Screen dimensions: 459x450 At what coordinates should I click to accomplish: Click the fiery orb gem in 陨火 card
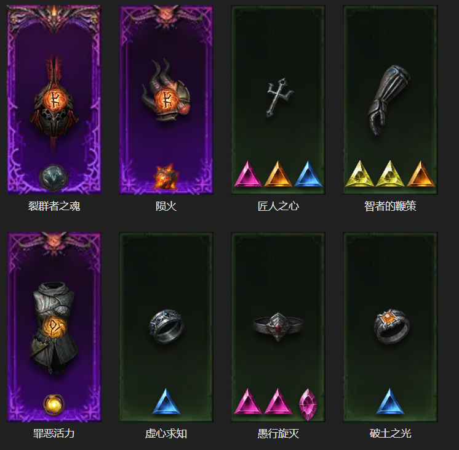[166, 177]
